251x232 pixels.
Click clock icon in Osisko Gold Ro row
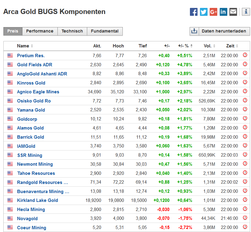[x=245, y=100]
